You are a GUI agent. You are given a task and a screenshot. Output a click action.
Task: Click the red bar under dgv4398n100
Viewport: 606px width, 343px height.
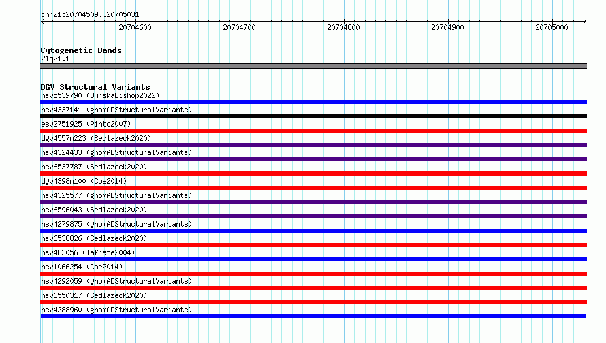click(x=313, y=188)
